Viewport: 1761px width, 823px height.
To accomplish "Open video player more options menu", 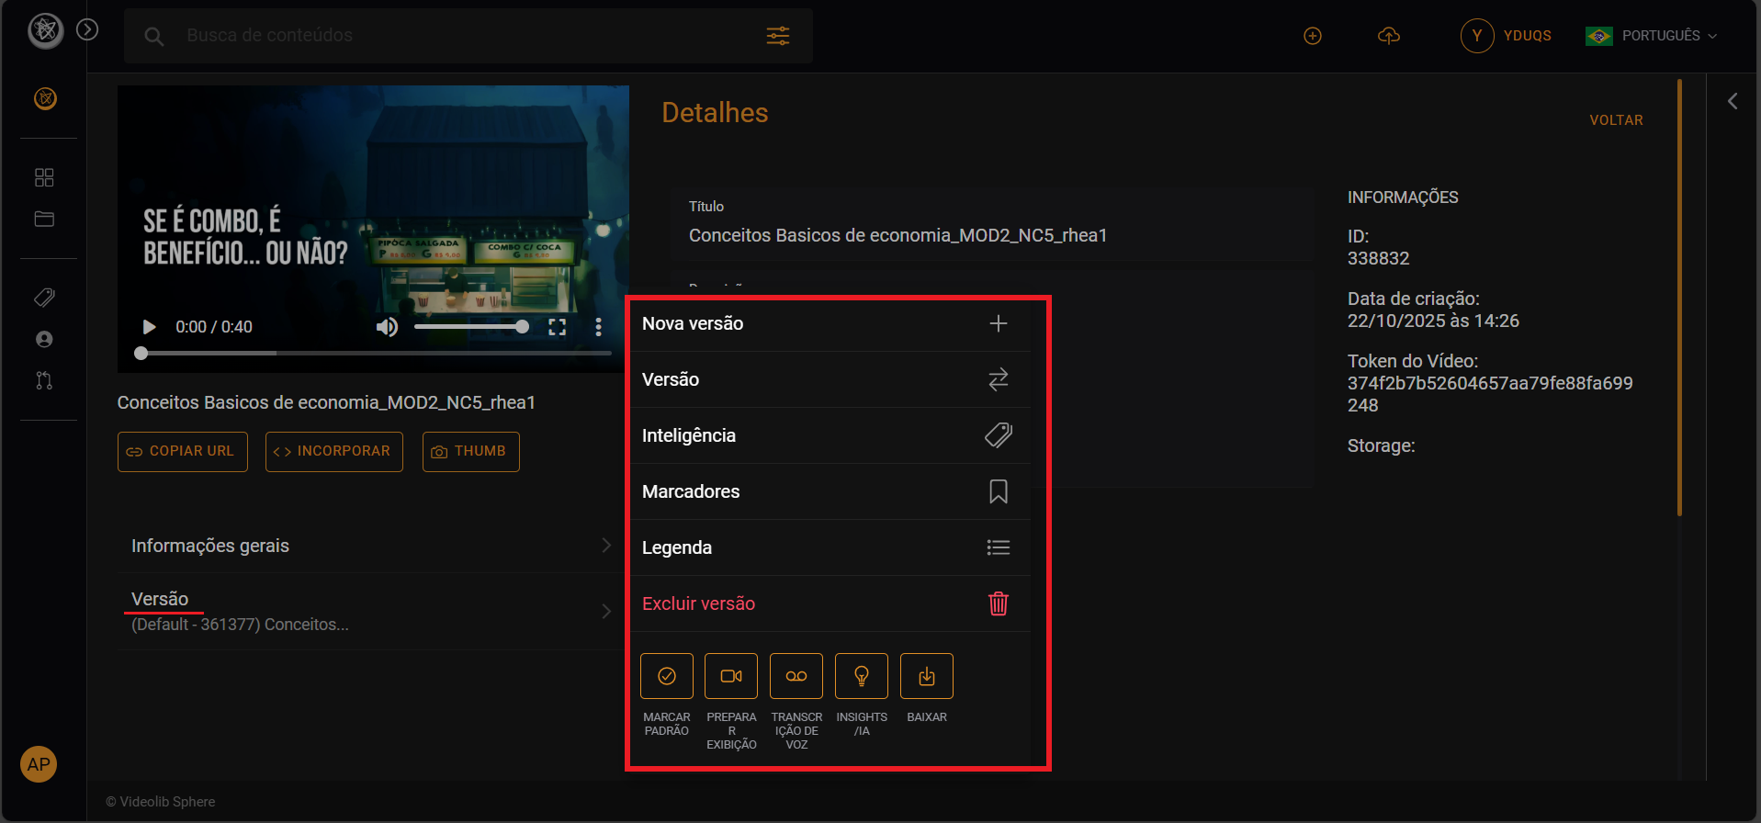I will tap(598, 327).
